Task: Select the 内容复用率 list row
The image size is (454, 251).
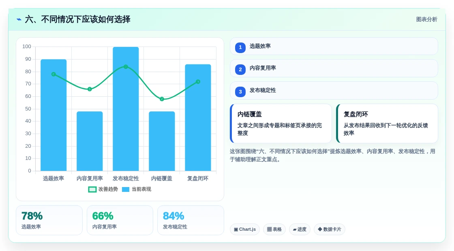Action: (x=334, y=68)
